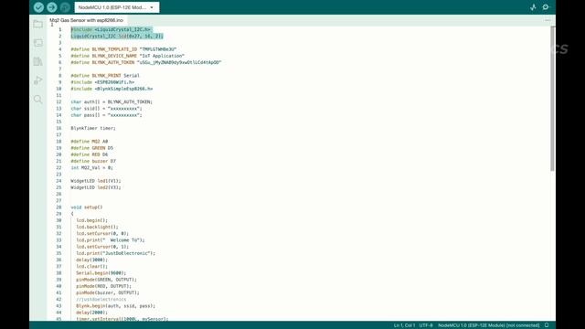Screen dimensions: 585x329
Task: Click the LiquidCrystal_I2C lcd(0x27, 16, 2) line
Action: (x=117, y=37)
